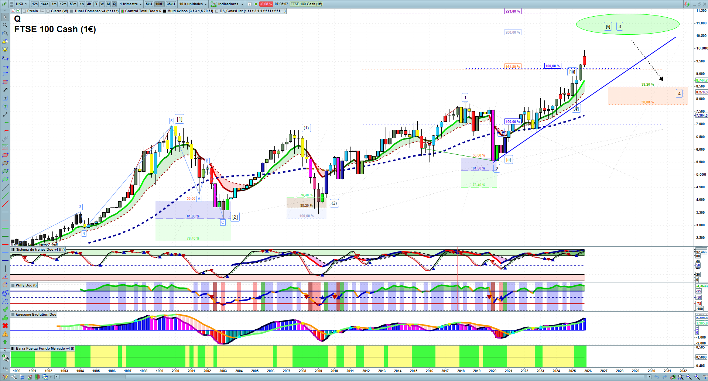Click the green thumbs-up icon
Screen dimensions: 708x381
pyautogui.click(x=5, y=317)
